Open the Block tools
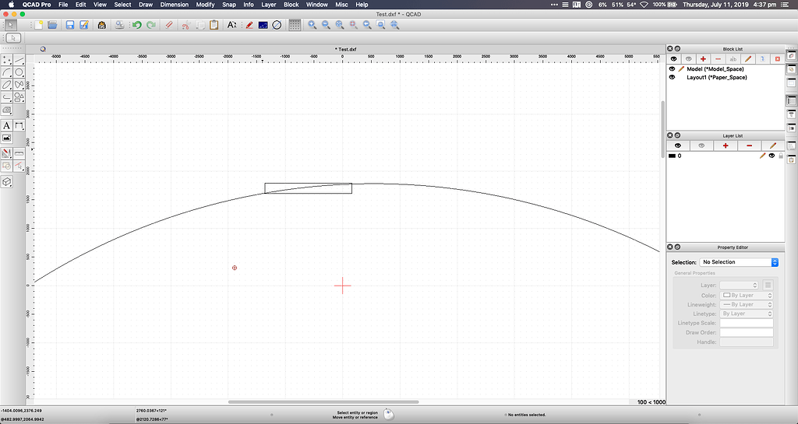 6,166
